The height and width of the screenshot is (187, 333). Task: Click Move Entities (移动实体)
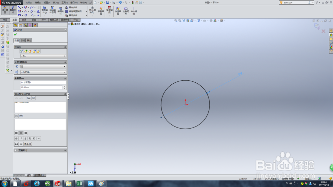coord(71,15)
